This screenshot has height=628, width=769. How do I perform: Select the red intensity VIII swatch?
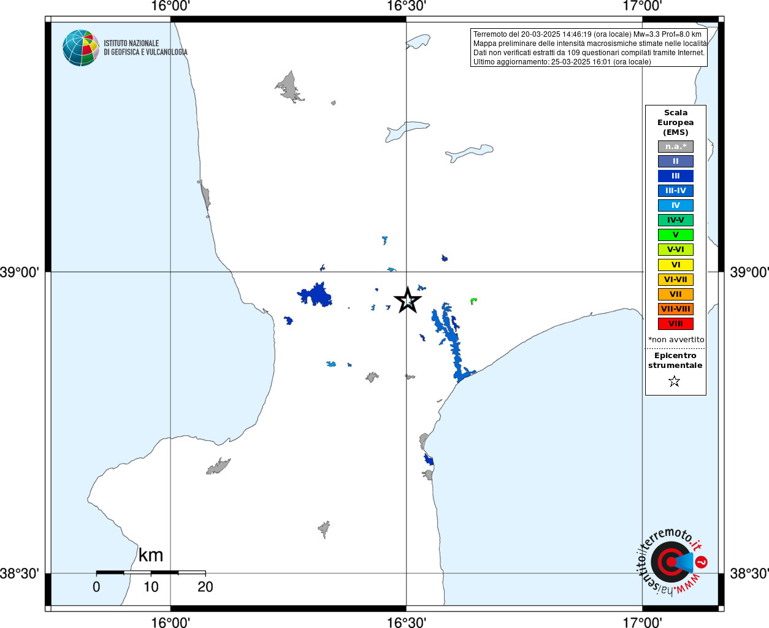click(x=676, y=324)
